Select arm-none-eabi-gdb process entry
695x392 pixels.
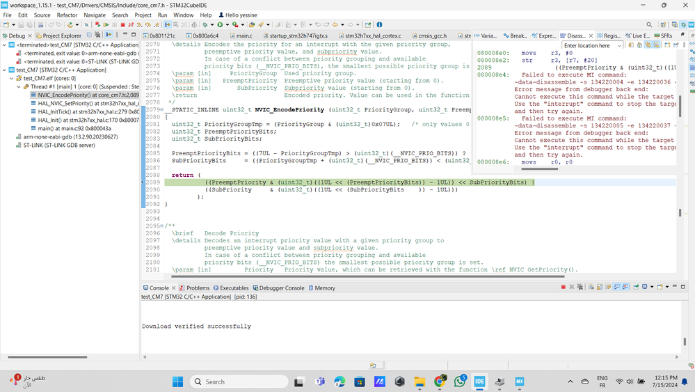pos(67,136)
